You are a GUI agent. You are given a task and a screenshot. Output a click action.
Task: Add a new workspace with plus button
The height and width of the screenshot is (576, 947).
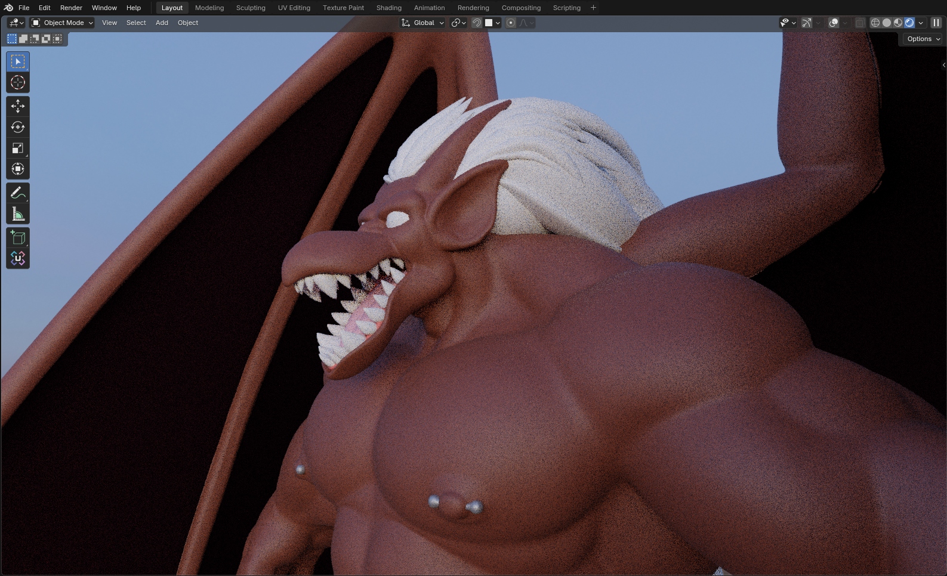point(593,8)
